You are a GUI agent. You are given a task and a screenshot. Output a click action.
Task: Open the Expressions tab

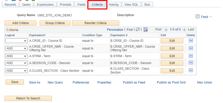tap(45, 5)
